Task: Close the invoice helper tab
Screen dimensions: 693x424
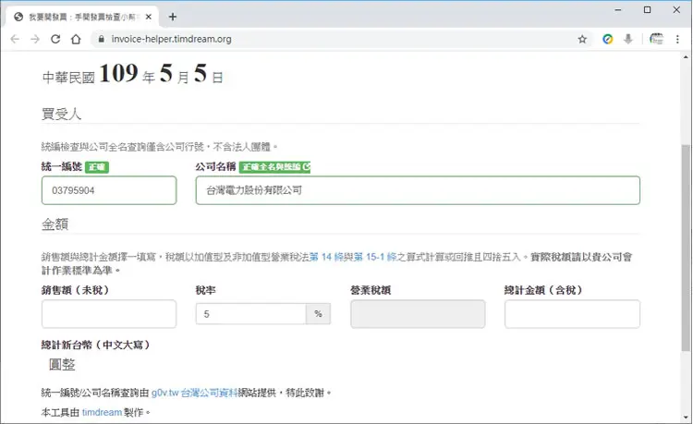Action: pyautogui.click(x=149, y=17)
